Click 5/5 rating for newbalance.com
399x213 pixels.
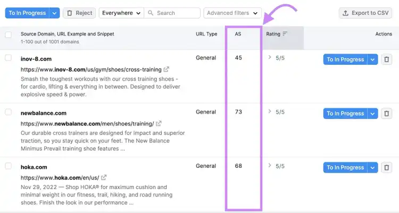(x=280, y=112)
